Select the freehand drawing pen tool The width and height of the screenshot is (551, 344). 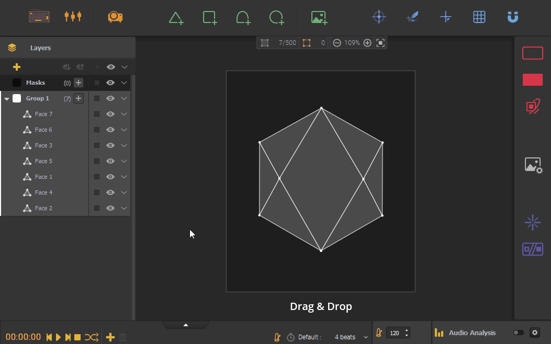(412, 17)
